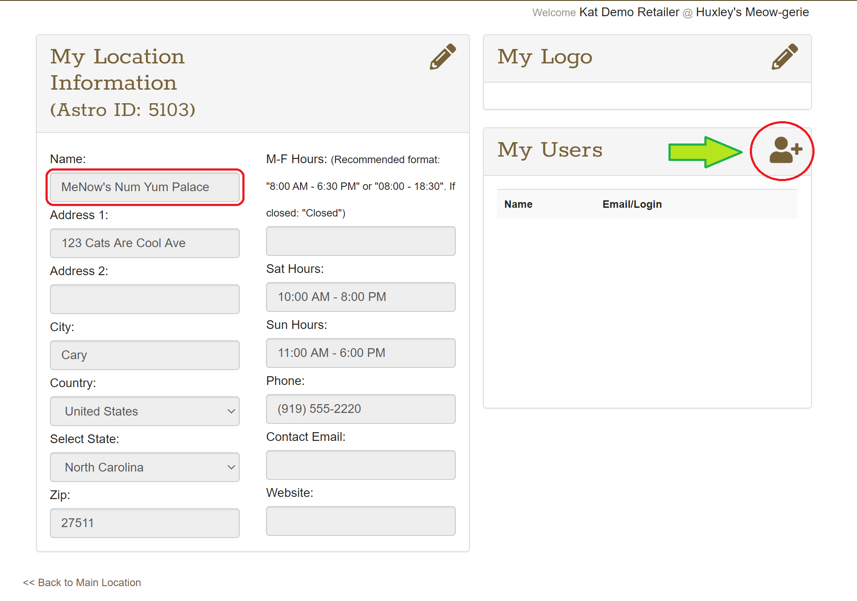
Task: Edit My Location Information with the pencil icon
Action: click(x=442, y=57)
